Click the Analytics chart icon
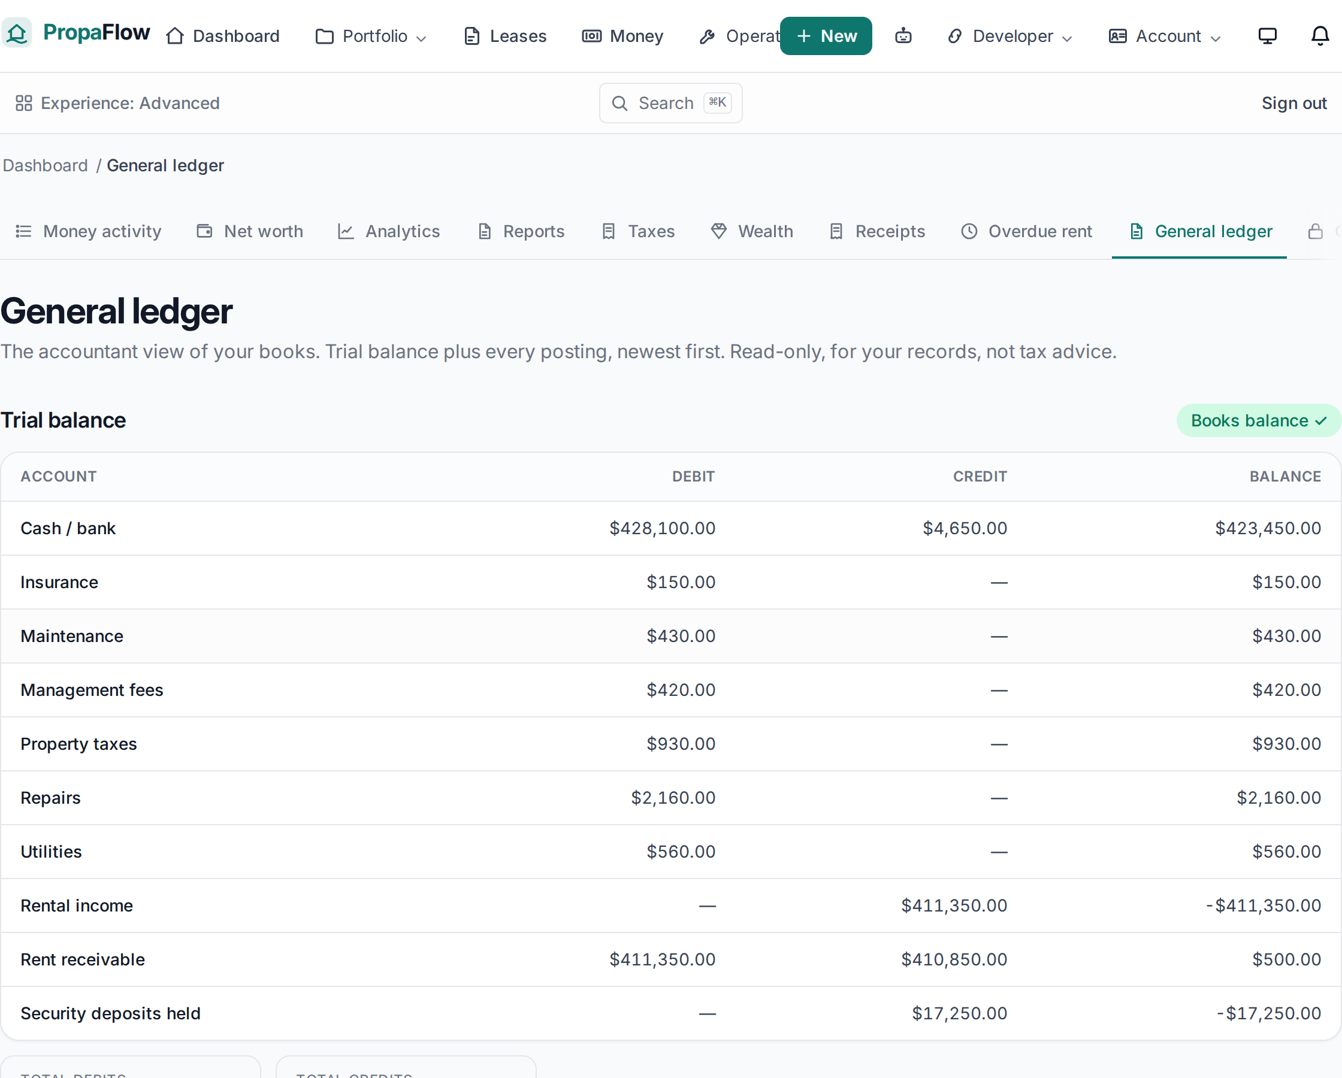 (x=346, y=232)
